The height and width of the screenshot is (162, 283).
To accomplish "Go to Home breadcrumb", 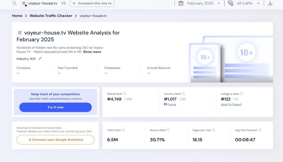I will pos(17,16).
